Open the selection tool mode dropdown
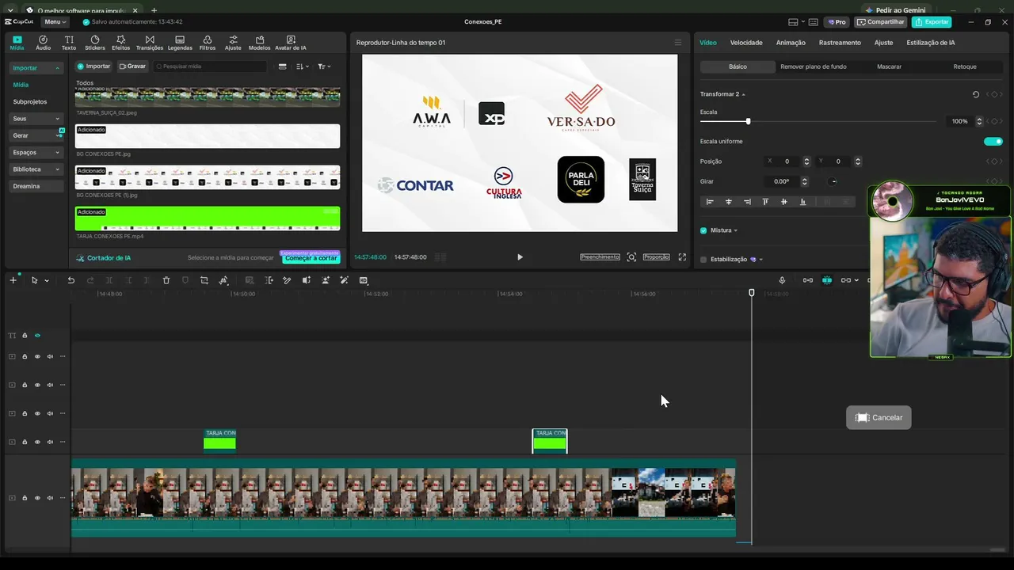Screen dimensions: 1014x570 pos(47,280)
